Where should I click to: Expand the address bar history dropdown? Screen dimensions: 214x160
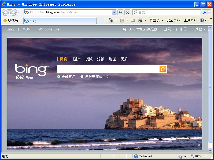[x=114, y=12]
